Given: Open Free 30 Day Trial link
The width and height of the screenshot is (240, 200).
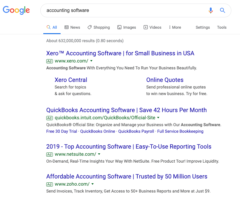Looking at the screenshot, I should [61, 131].
